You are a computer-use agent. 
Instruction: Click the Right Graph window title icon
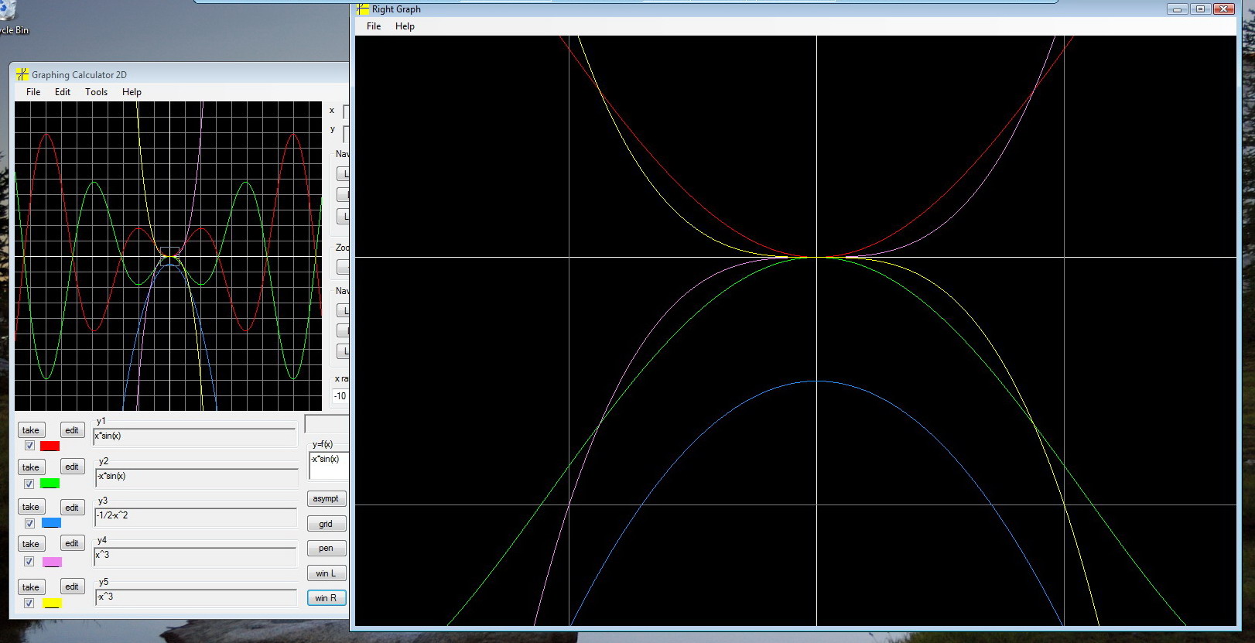[x=362, y=9]
